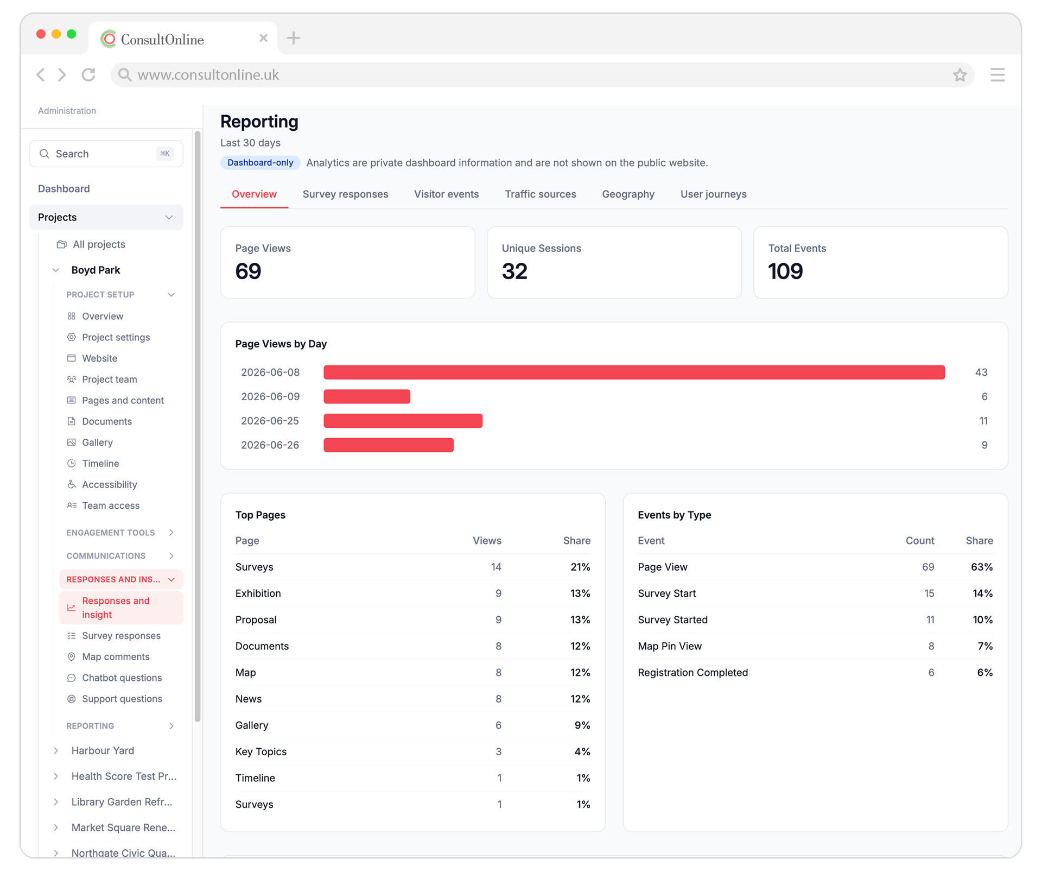Click the 2026-06-08 page views bar
The image size is (1042, 872).
(634, 372)
